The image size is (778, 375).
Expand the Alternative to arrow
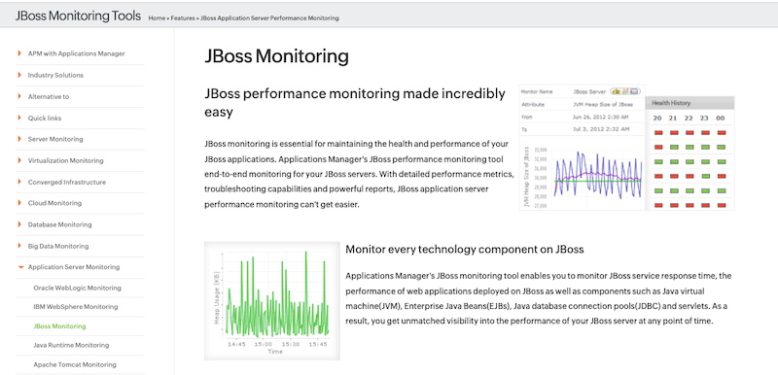click(19, 96)
